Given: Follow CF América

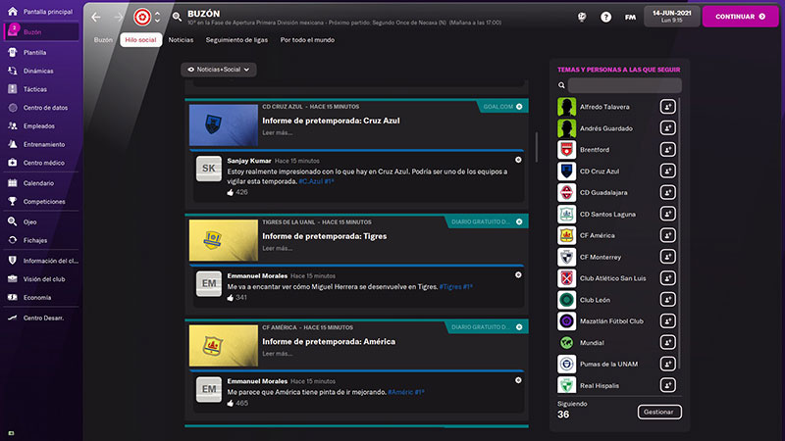Looking at the screenshot, I should point(667,235).
